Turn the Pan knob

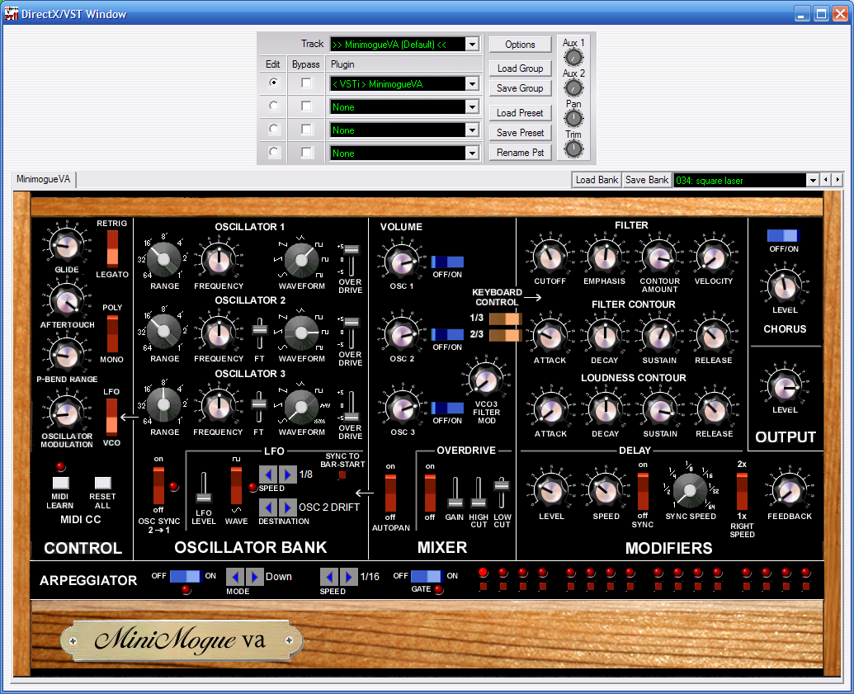click(x=573, y=118)
